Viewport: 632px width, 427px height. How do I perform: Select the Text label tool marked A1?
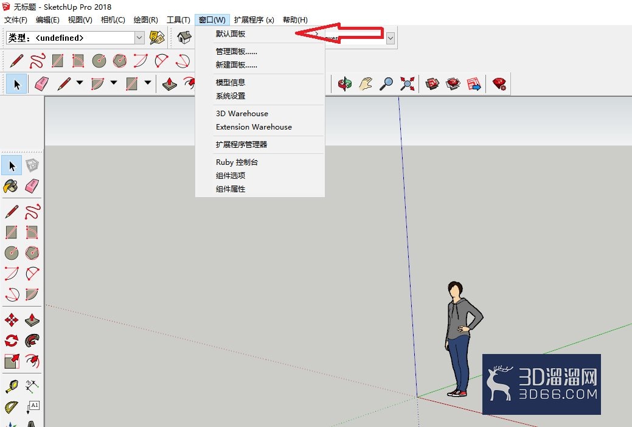[x=32, y=407]
